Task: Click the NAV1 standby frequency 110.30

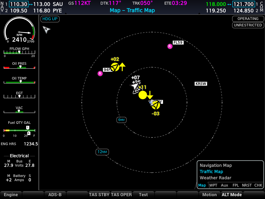Action: tap(19, 4)
